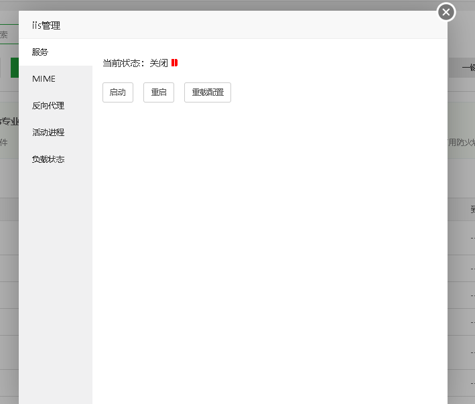Close the iis管理 dialog

[x=446, y=12]
